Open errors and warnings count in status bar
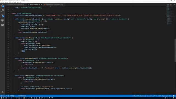 13,96
